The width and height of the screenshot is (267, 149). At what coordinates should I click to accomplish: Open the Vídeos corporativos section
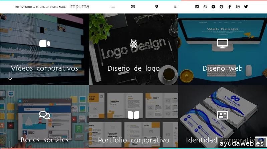pyautogui.click(x=44, y=68)
